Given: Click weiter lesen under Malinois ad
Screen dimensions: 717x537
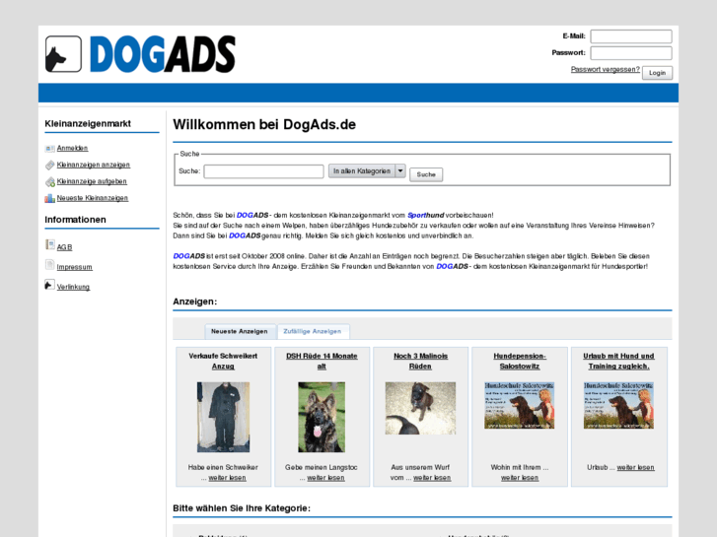Looking at the screenshot, I should 432,478.
